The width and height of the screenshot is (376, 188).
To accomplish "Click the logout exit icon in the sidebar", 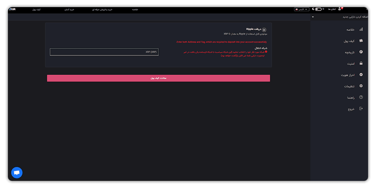I will [361, 109].
